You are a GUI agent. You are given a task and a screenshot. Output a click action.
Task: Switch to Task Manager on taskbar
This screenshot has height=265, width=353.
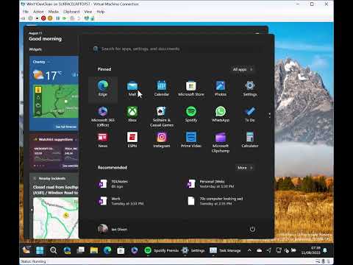click(x=225, y=250)
